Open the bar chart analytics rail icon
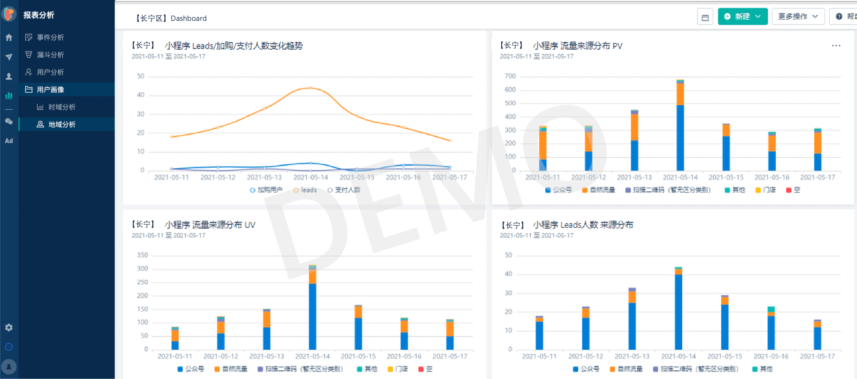The width and height of the screenshot is (857, 379). point(9,96)
